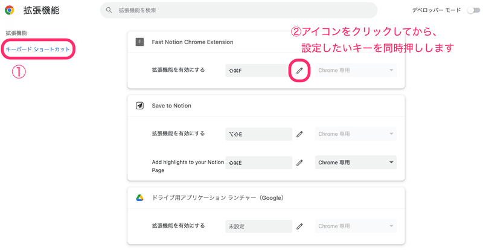Click the Google Drive launcher icon

coord(139,198)
